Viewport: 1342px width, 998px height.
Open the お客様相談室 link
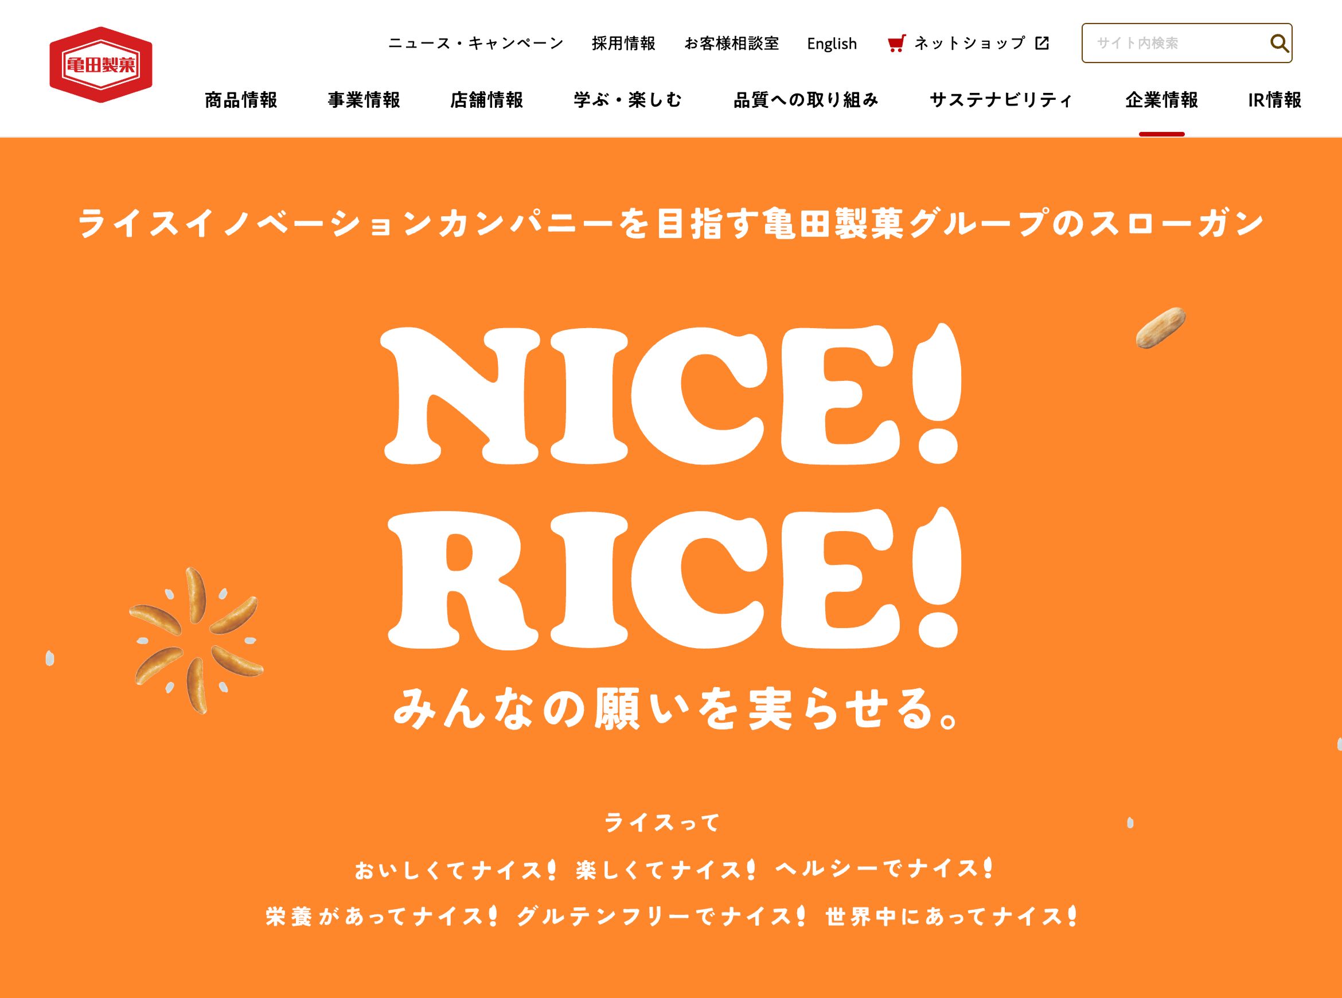(731, 44)
